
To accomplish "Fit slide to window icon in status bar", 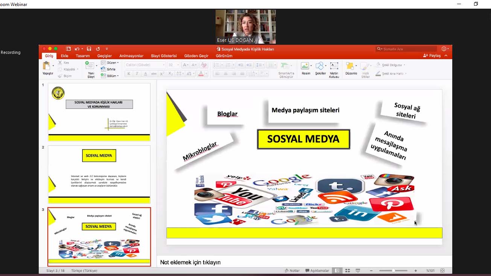I will [x=442, y=271].
